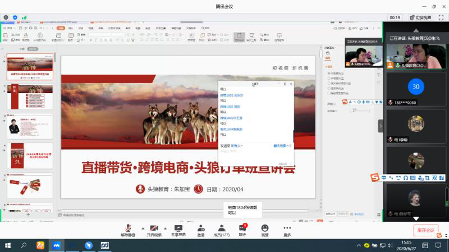The width and height of the screenshot is (449, 252).
Task: Open the More options menu
Action: click(287, 228)
